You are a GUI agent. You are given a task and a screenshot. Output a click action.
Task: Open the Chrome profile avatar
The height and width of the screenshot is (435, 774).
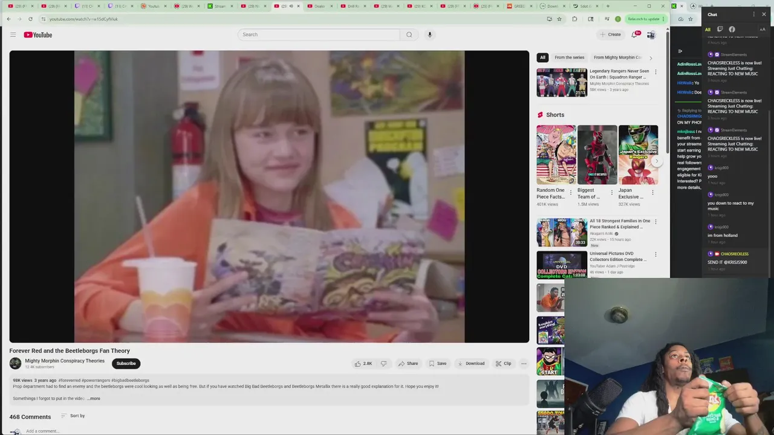(617, 19)
